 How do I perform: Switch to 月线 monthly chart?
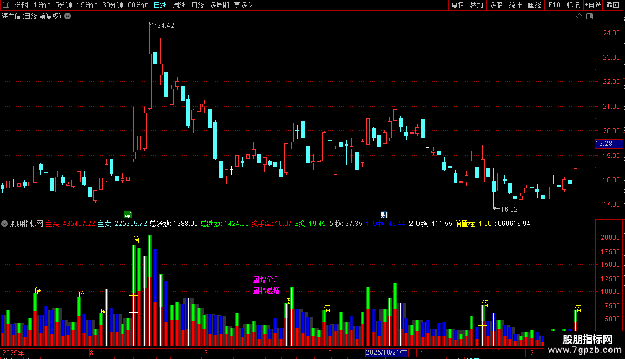tap(197, 5)
